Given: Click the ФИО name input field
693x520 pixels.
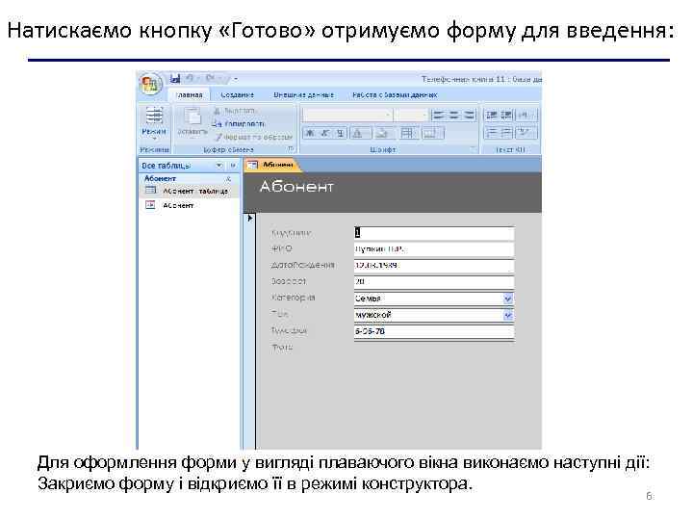Looking at the screenshot, I should point(434,249).
